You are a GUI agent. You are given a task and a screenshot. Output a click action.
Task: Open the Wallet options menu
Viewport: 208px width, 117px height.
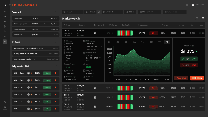57,12
